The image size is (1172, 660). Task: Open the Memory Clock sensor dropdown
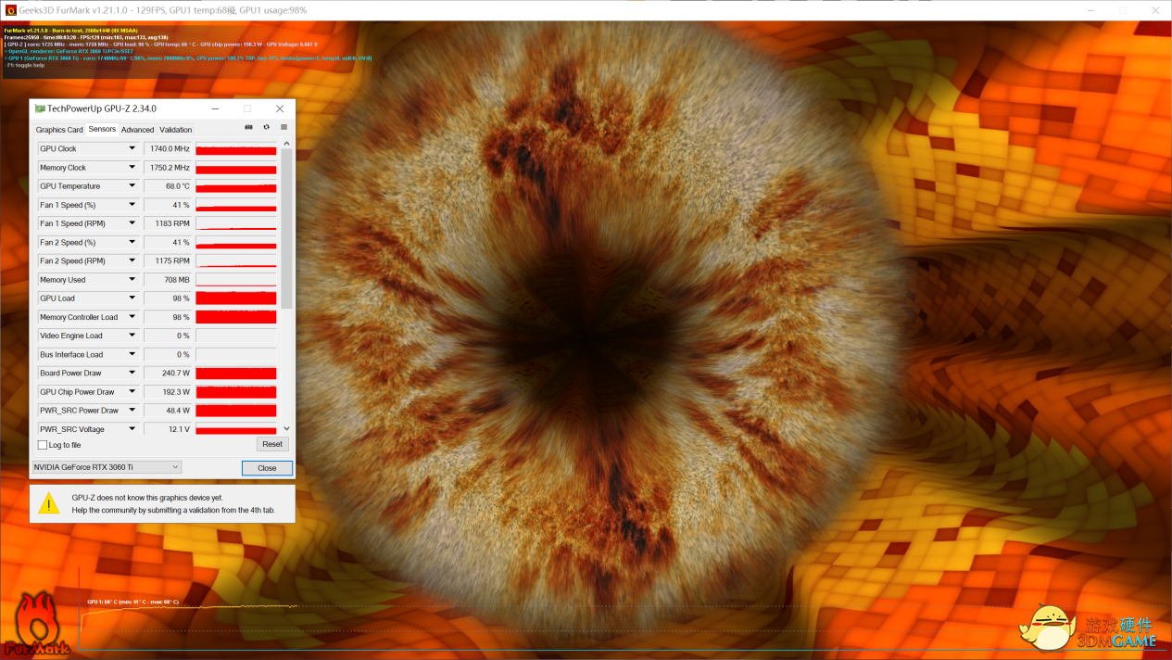click(x=132, y=168)
